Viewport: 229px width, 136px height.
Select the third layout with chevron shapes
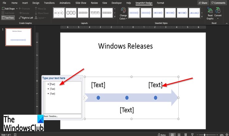tap(83, 13)
